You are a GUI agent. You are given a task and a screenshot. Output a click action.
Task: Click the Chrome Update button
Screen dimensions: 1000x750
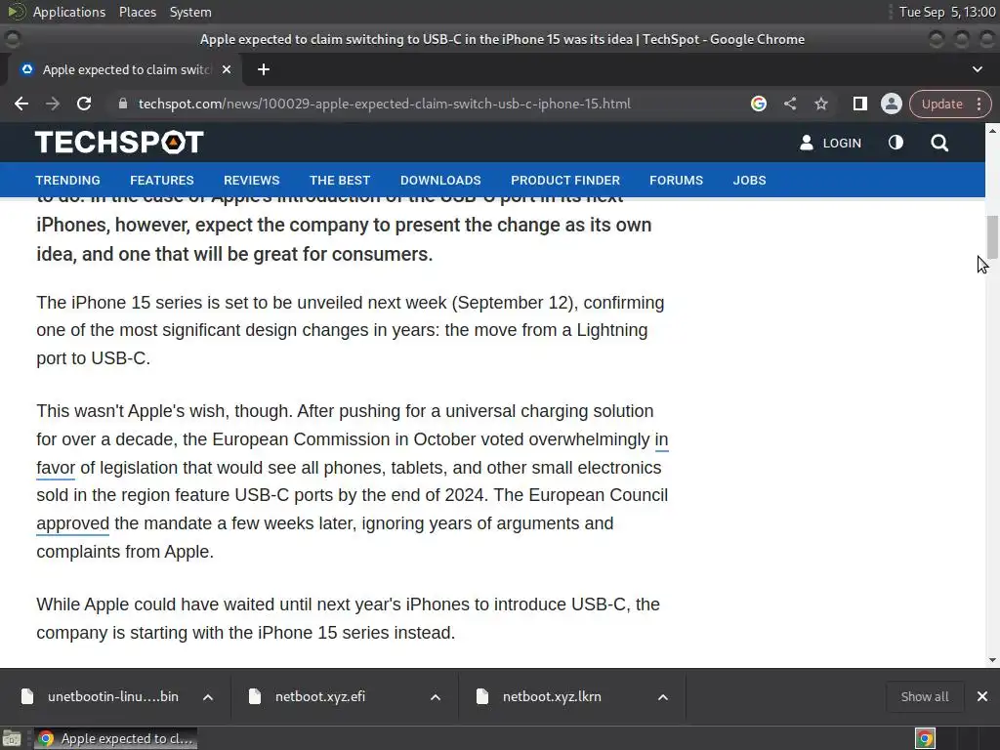tap(942, 104)
